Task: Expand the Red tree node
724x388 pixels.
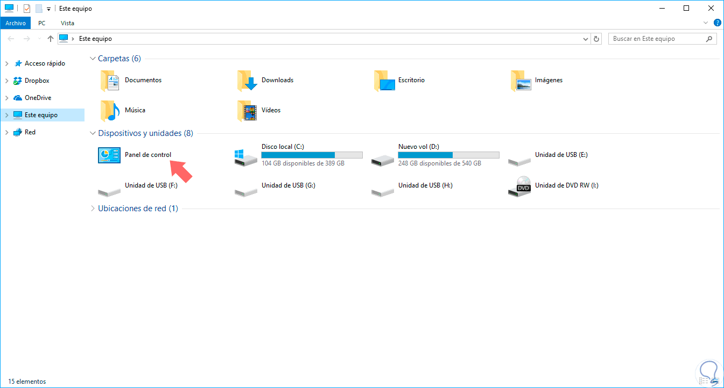Action: (x=6, y=132)
